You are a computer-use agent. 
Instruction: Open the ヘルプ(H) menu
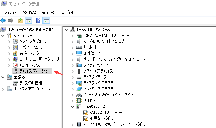(67, 13)
